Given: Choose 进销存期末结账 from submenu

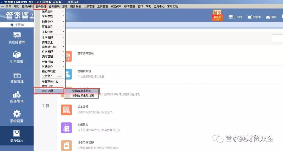Looking at the screenshot, I should [x=81, y=91].
